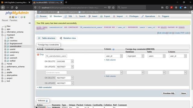Open the Insert tab
The image size is (193, 108).
tap(93, 16)
